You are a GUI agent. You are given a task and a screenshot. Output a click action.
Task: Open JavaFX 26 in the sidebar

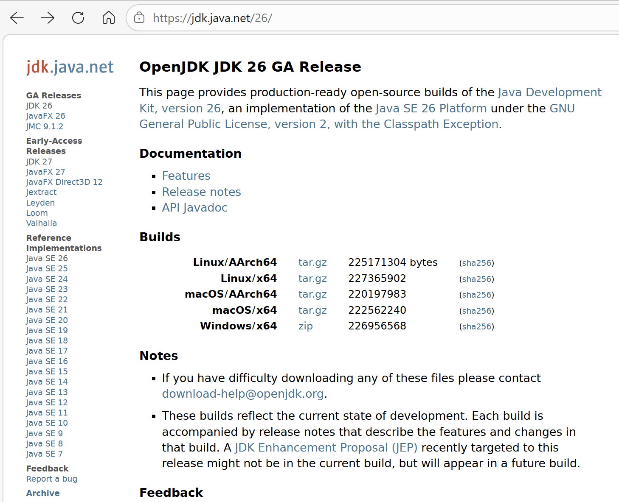click(45, 116)
